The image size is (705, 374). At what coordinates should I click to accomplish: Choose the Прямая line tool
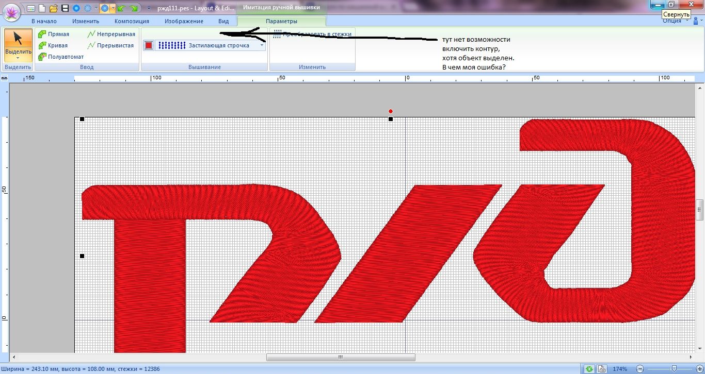pos(54,34)
